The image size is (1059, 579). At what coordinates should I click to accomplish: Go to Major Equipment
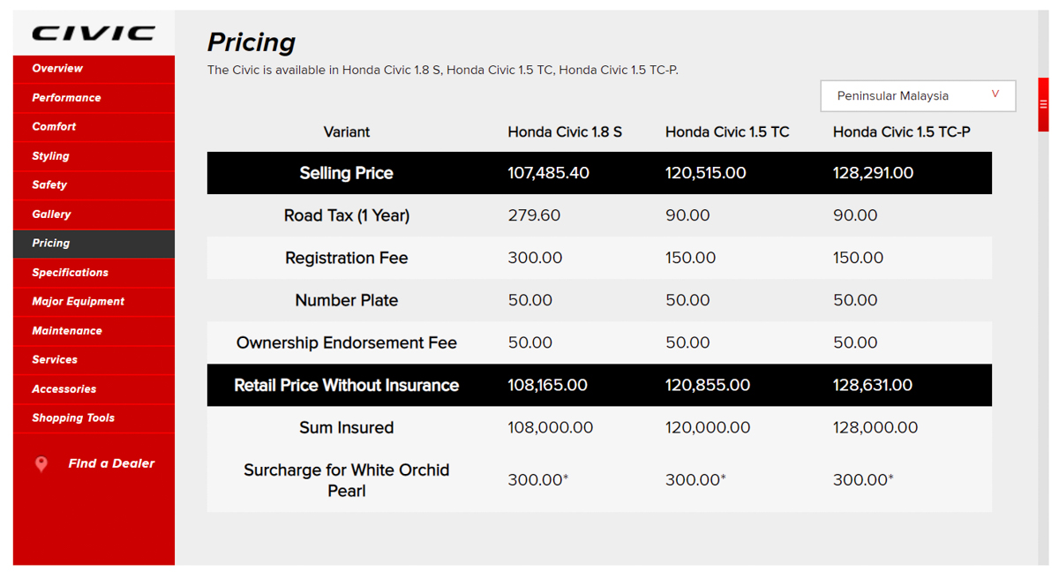(78, 302)
